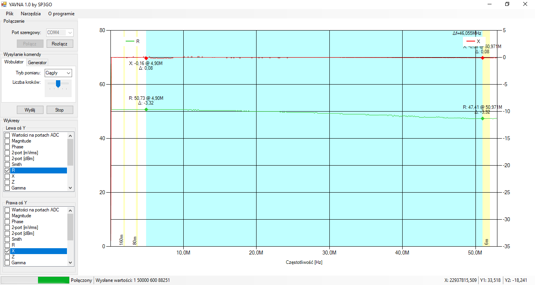This screenshot has width=535, height=285.
Task: Uncheck R in the Lewa oś Y list
Action: click(7, 171)
